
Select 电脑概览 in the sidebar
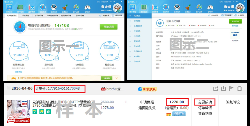(x=139, y=16)
